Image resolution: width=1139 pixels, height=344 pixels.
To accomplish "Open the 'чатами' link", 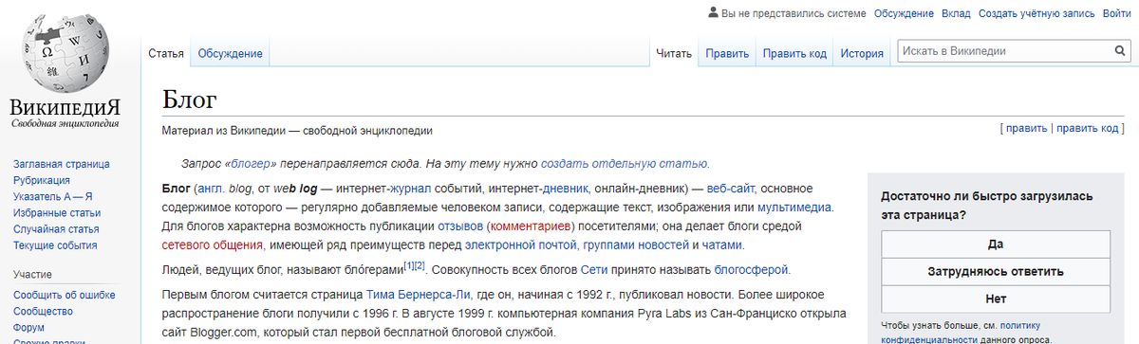I will pyautogui.click(x=723, y=245).
